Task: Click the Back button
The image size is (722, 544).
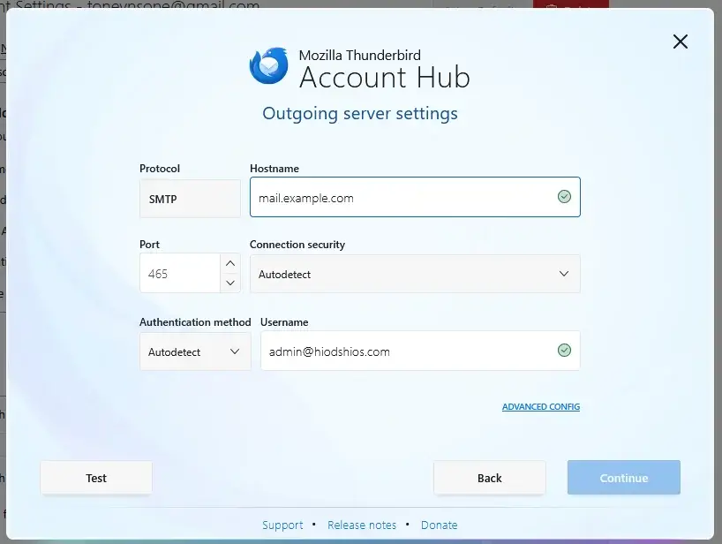Action: pos(489,478)
